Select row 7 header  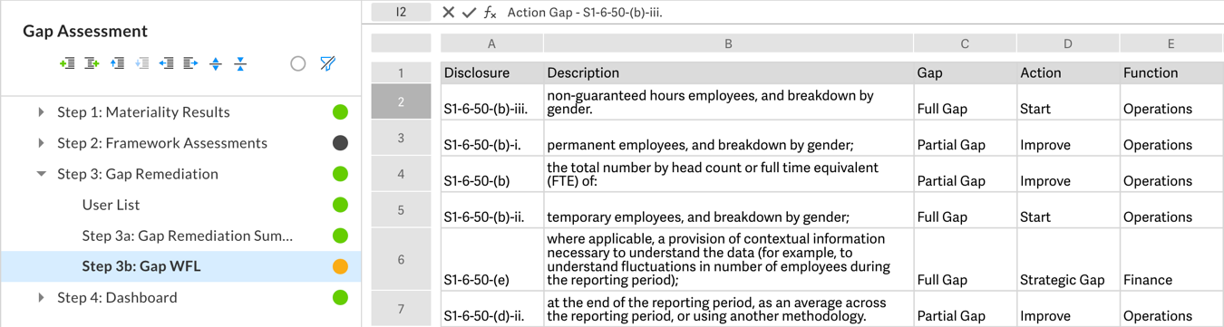[x=401, y=309]
